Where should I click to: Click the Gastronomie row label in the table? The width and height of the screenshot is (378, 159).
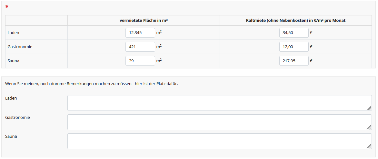(x=20, y=47)
